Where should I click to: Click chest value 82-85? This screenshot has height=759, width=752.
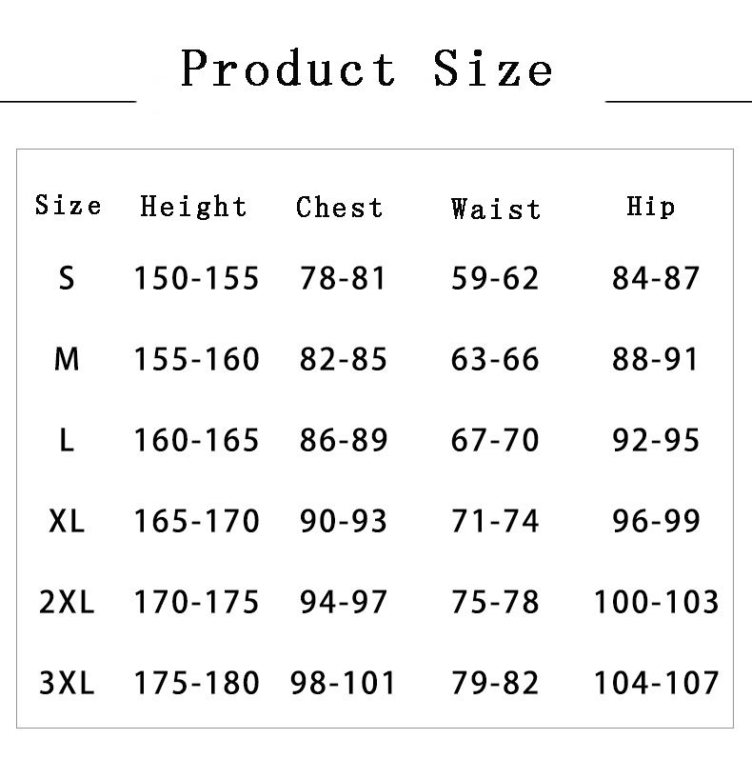click(x=344, y=360)
